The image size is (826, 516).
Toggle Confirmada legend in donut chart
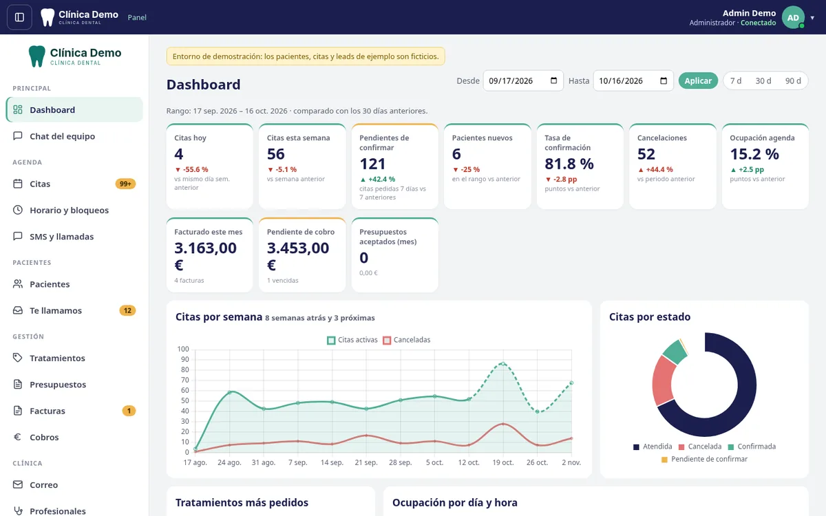[x=752, y=447]
